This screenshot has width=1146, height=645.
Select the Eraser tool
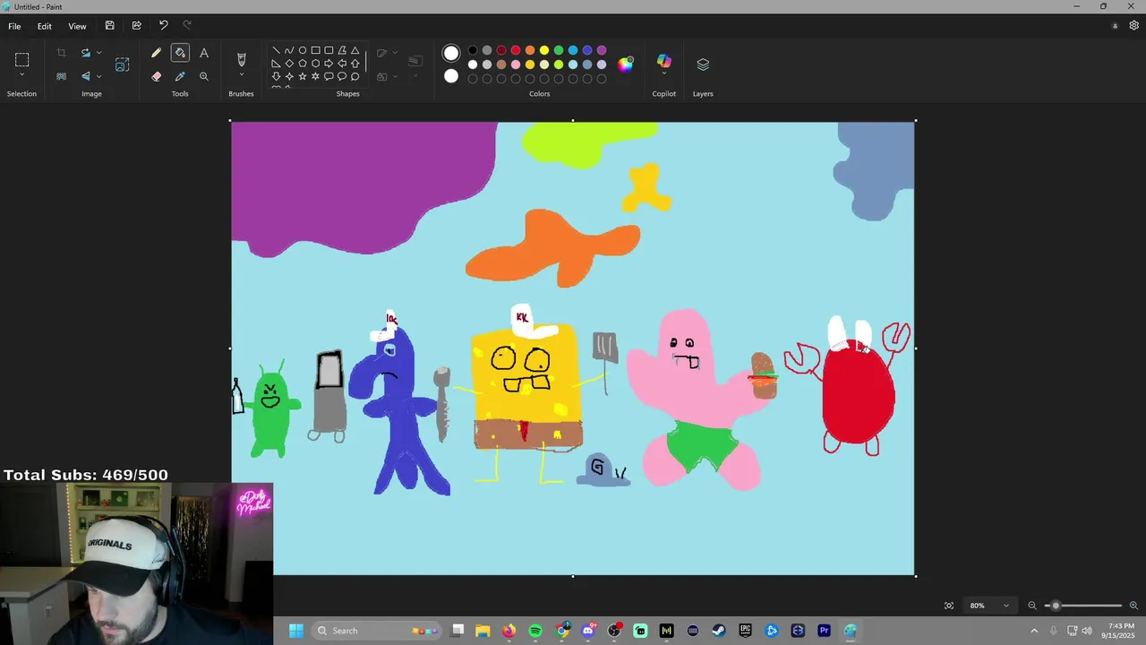click(x=157, y=76)
